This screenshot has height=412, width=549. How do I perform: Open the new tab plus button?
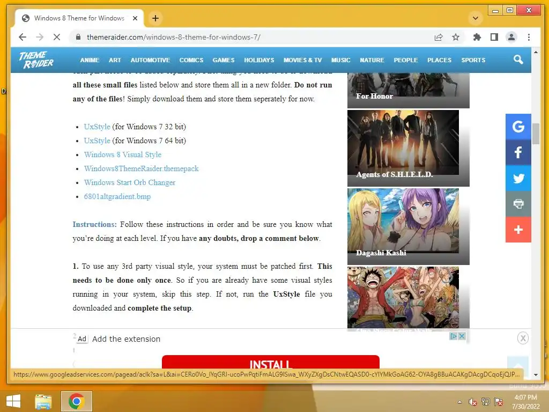tap(155, 18)
